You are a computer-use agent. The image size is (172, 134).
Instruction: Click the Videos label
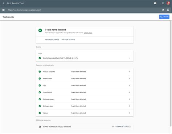click(x=45, y=113)
